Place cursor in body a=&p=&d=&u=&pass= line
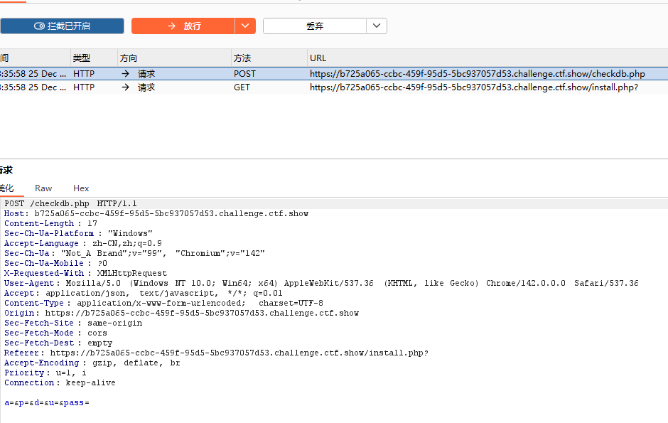Screen dimensions: 668x423 click(x=47, y=403)
